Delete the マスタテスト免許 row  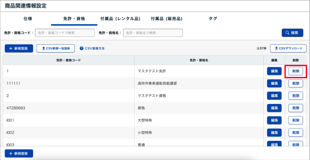coord(295,71)
